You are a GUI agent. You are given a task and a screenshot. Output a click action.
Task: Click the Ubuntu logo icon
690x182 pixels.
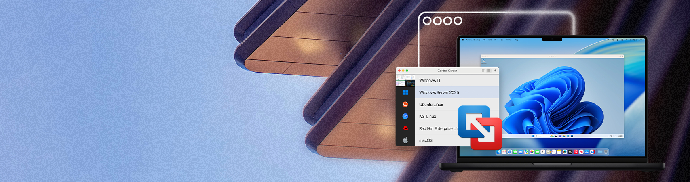tap(405, 104)
